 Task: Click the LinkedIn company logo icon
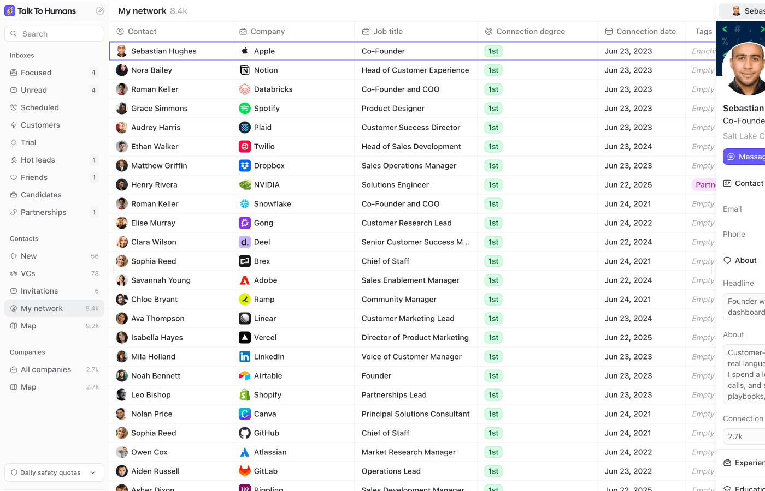(x=245, y=357)
